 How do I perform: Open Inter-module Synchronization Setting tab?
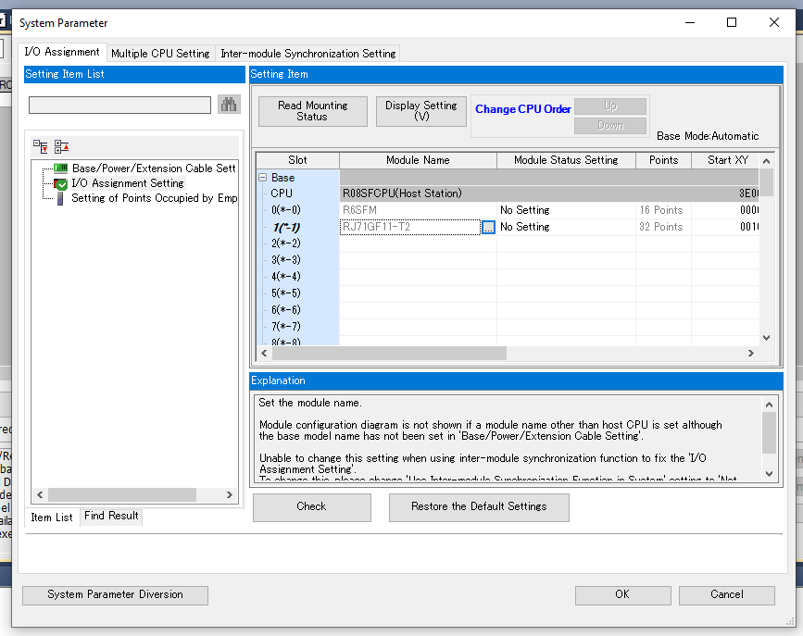click(x=307, y=54)
